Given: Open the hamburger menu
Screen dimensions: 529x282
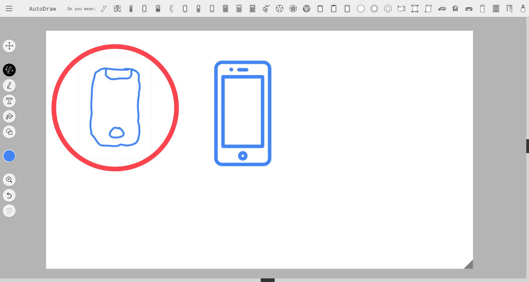Looking at the screenshot, I should [9, 8].
